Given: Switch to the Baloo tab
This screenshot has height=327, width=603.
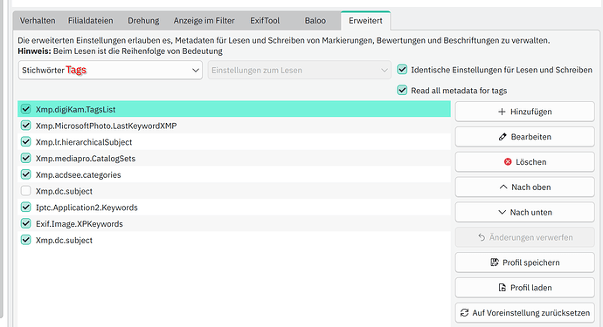Looking at the screenshot, I should click(x=315, y=21).
